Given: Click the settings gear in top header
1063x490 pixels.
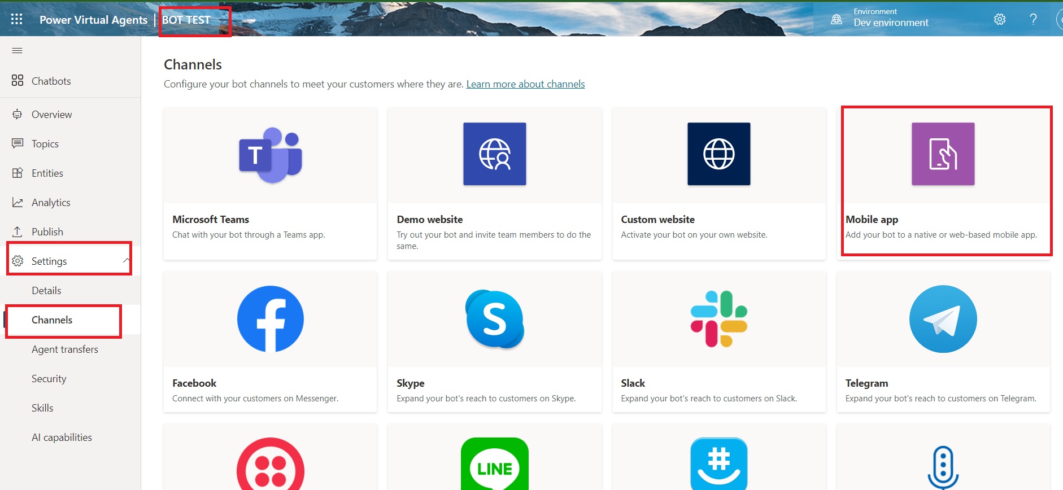Looking at the screenshot, I should pyautogui.click(x=999, y=19).
